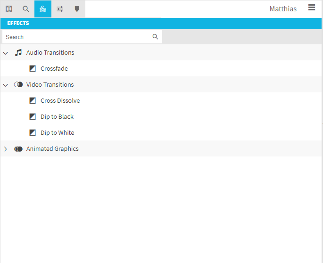Select the Cross Dissolve transition
The height and width of the screenshot is (263, 323).
click(x=60, y=101)
